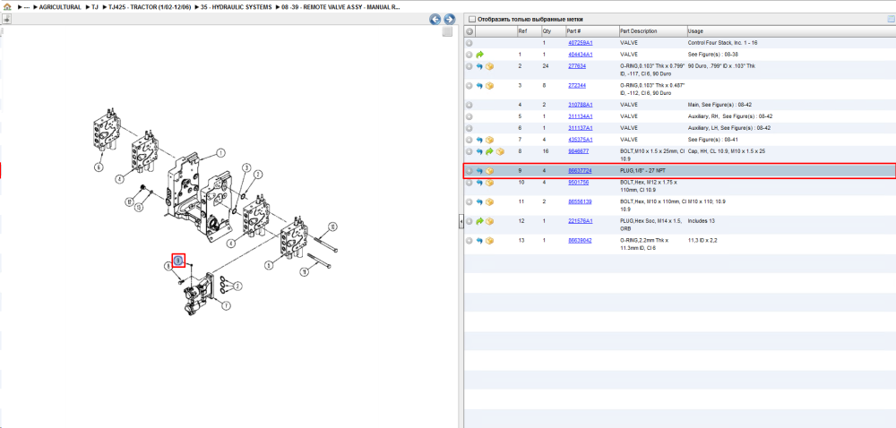Open AGRICULTURAL in the breadcrumb
896x428 pixels.
point(60,7)
